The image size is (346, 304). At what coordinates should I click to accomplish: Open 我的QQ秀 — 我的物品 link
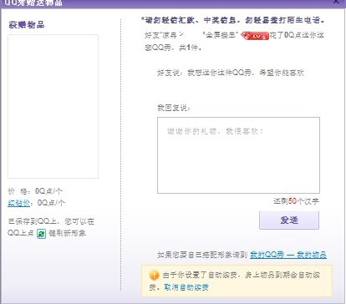tap(288, 255)
